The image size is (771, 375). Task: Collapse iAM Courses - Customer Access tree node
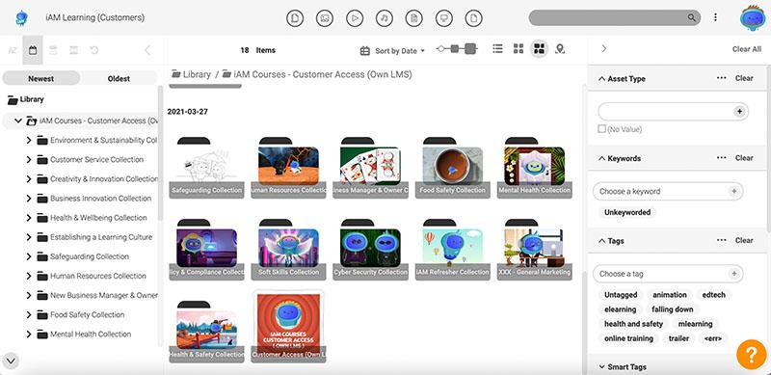(18, 121)
